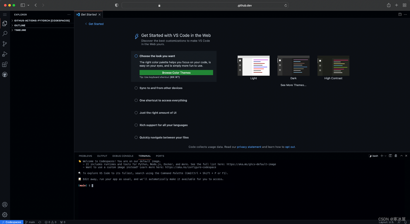The image size is (410, 224).
Task: Maximize the terminal panel size
Action: [x=401, y=156]
